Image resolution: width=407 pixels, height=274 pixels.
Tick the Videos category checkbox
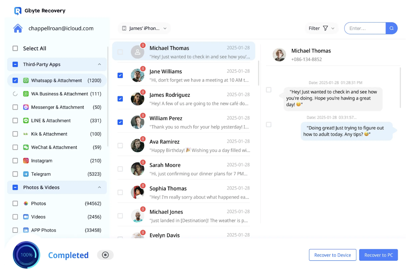(15, 217)
